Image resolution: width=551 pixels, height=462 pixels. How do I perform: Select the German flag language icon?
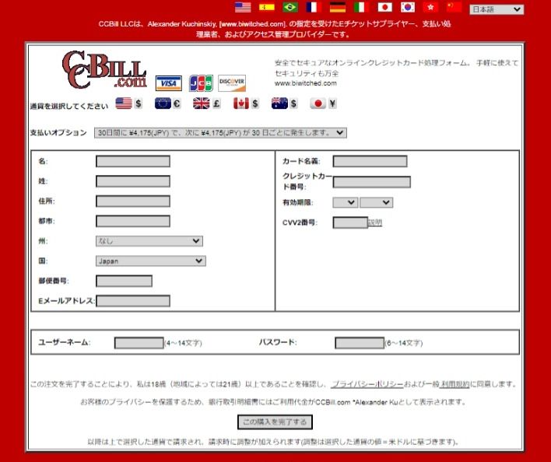(x=337, y=8)
